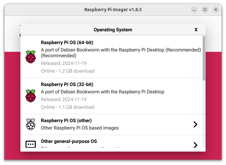The image size is (226, 165).
Task: Click the outlined raspberry icon for OS (other)
Action: coord(31,124)
